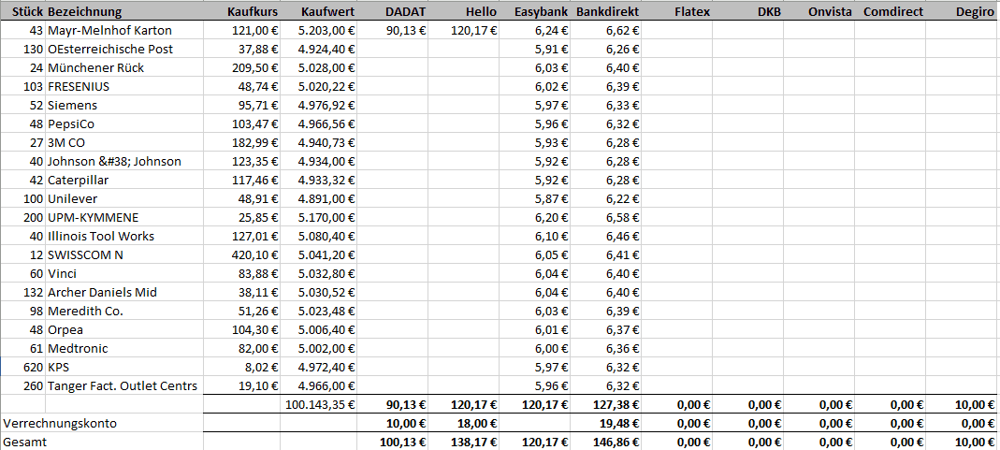Click the 120,17 € Hello cell for Mayr-Melnhof
This screenshot has width=1000, height=450.
tap(464, 31)
